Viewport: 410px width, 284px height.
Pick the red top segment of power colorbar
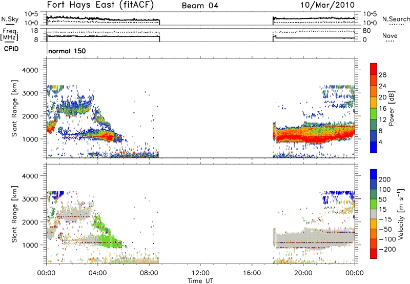(374, 69)
